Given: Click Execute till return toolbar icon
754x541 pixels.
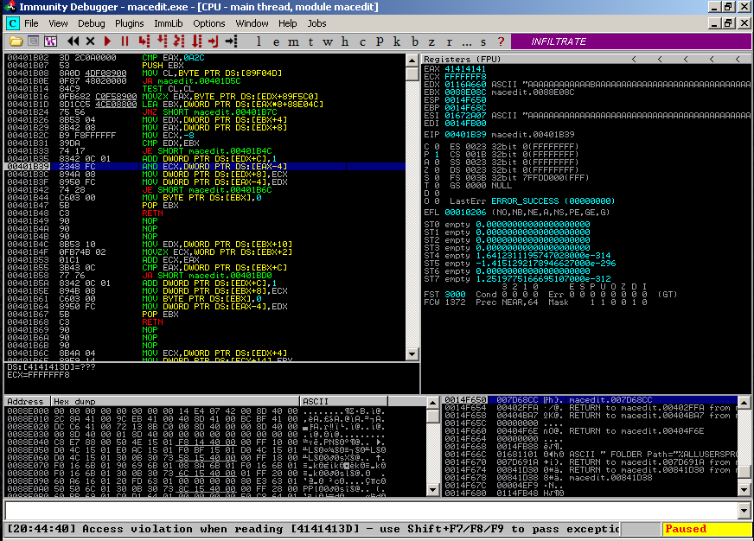Looking at the screenshot, I should [213, 41].
